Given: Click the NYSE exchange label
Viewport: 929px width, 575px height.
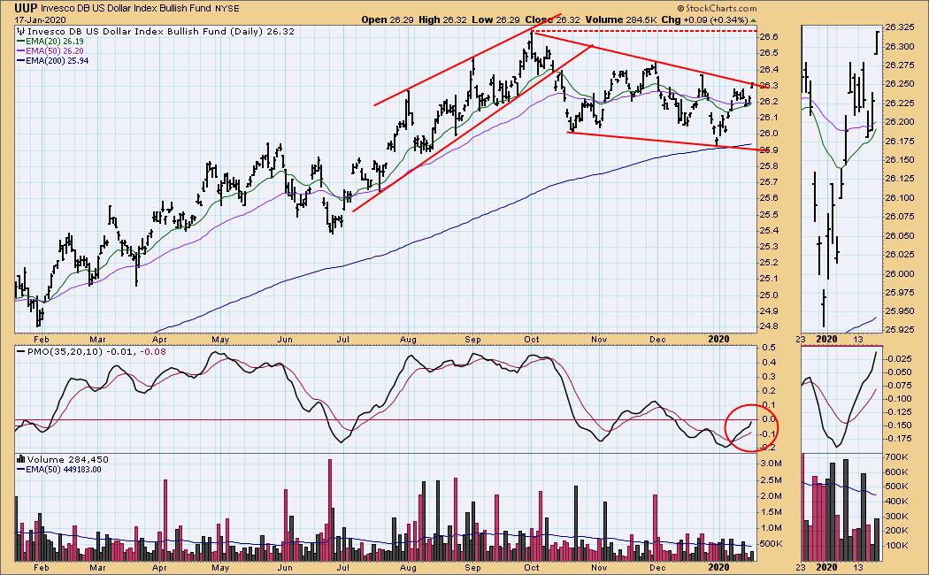Looking at the screenshot, I should tap(226, 9).
